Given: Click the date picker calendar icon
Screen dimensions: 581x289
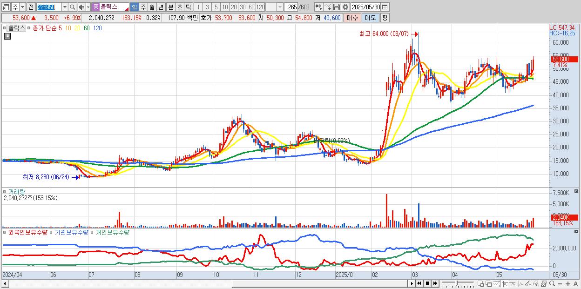Looking at the screenshot, I should (385, 7).
